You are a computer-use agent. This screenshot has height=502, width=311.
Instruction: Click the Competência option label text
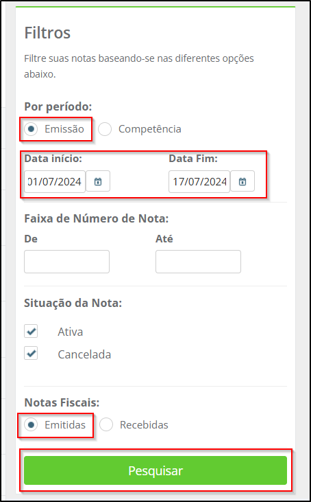[x=150, y=129]
